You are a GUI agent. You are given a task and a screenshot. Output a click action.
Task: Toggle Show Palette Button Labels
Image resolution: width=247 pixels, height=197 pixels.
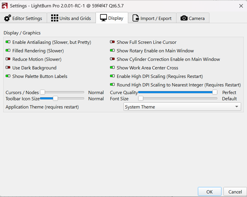[8, 76]
